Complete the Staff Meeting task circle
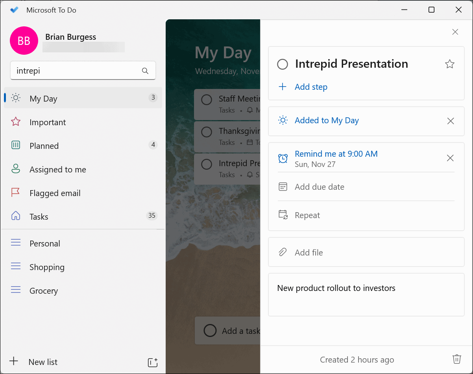The image size is (473, 374). coord(207,100)
